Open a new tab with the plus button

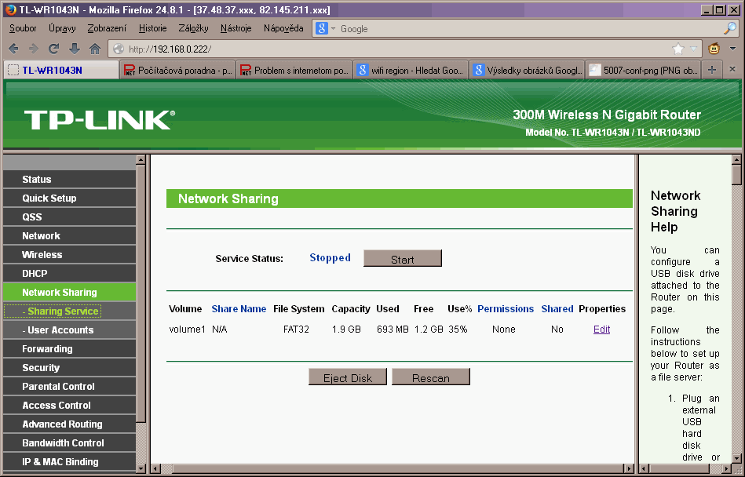pyautogui.click(x=712, y=70)
